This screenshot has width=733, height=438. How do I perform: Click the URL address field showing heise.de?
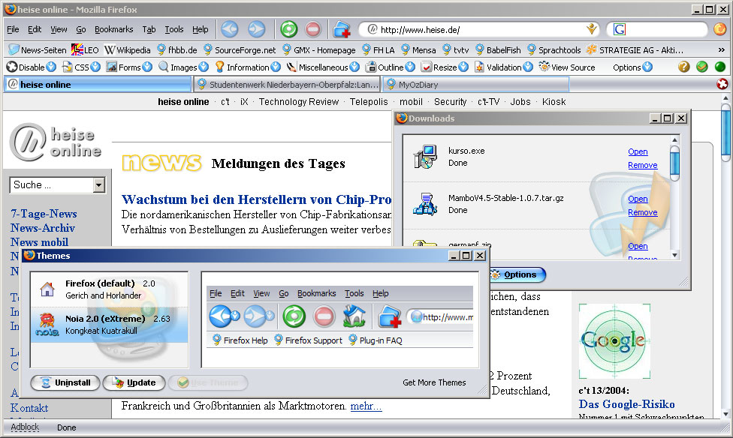481,30
